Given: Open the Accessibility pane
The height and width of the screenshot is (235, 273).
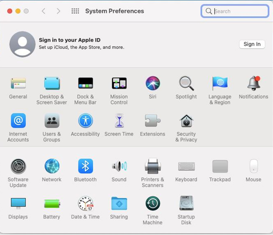Looking at the screenshot, I should click(85, 121).
